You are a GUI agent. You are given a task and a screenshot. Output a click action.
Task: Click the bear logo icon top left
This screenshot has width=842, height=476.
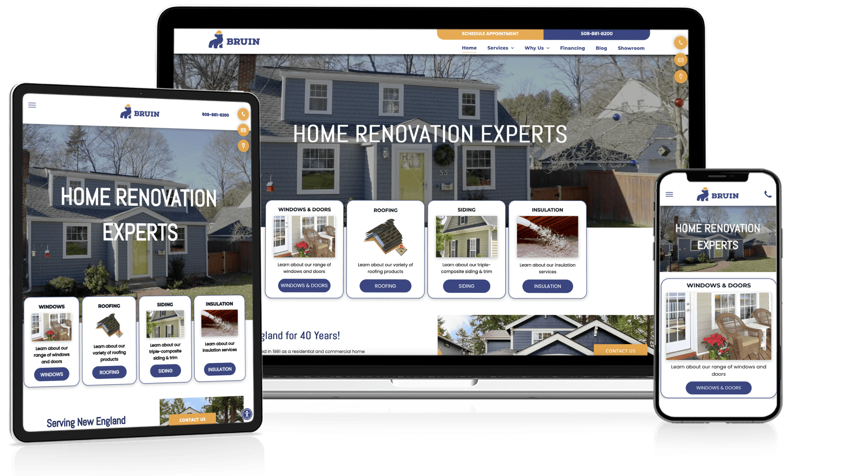[x=219, y=40]
